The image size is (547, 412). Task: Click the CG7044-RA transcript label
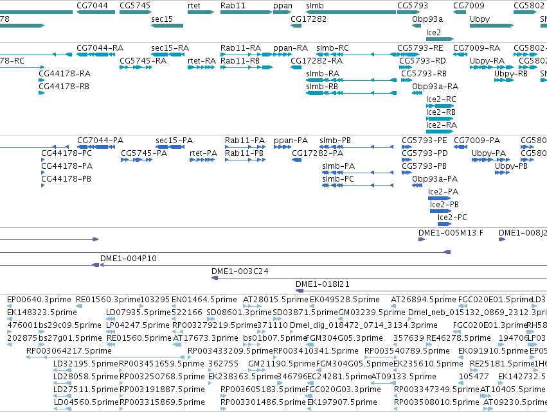pos(100,47)
